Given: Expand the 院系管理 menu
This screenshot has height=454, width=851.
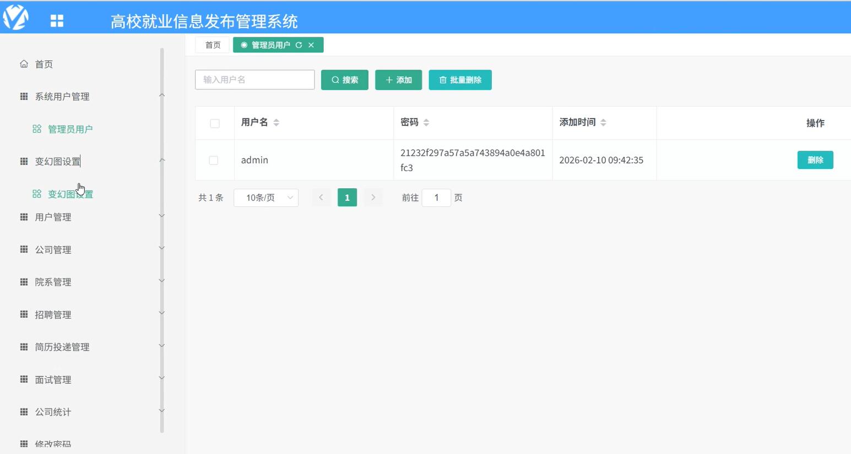Looking at the screenshot, I should point(162,281).
